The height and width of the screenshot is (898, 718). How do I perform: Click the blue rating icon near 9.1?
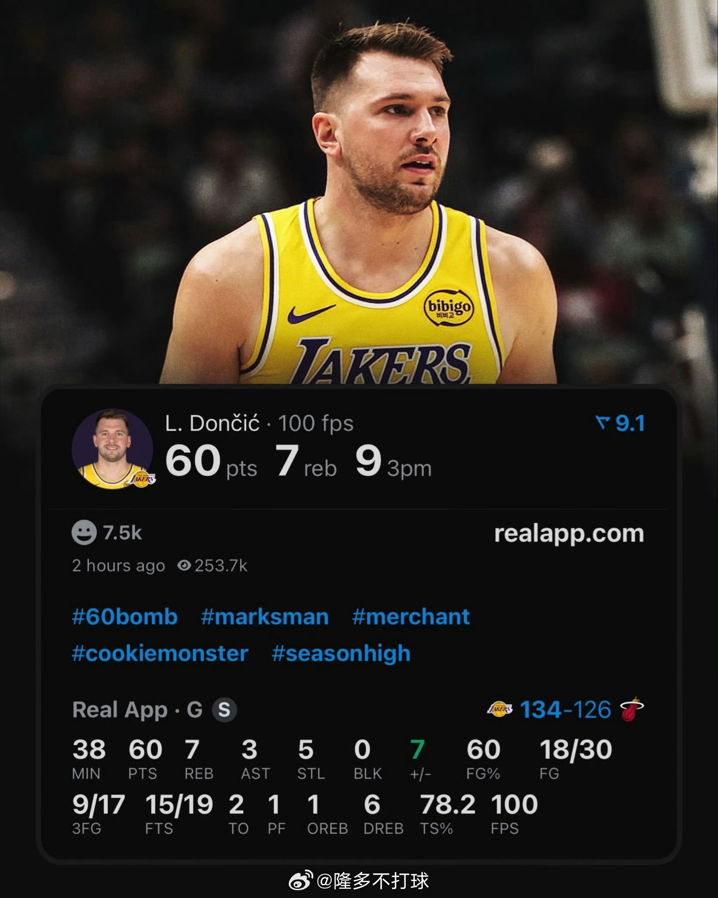pos(603,424)
